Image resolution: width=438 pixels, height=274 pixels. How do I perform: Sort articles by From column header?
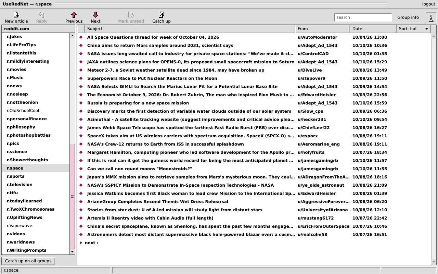click(x=322, y=29)
